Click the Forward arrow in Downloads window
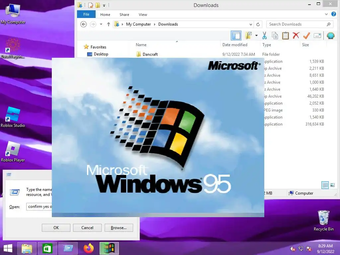Viewport: 340px width, 255px height. click(x=93, y=24)
